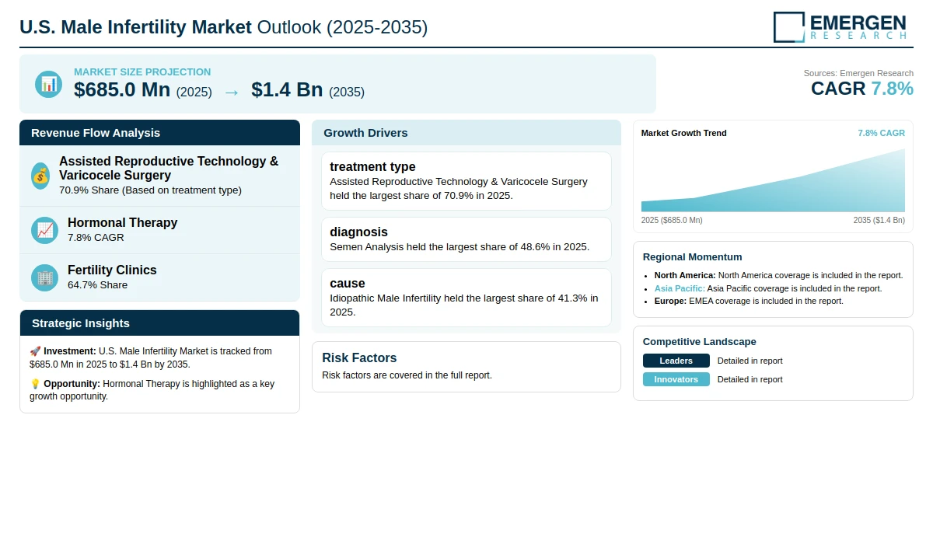Click the Strategic Insights header
Screen dimensions: 933x544
pyautogui.click(x=159, y=323)
